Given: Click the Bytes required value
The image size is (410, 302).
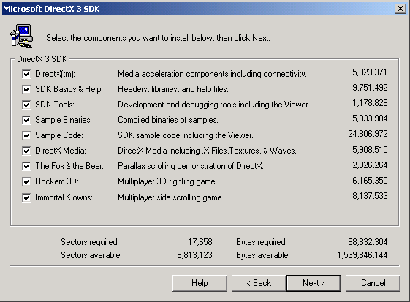Looking at the screenshot, I should 368,242.
